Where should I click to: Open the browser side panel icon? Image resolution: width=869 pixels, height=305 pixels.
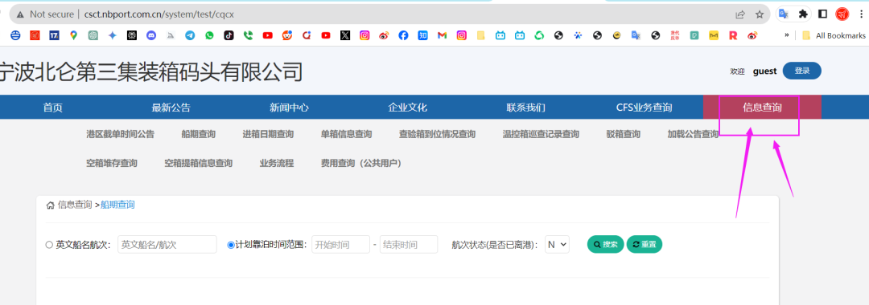[x=822, y=14]
